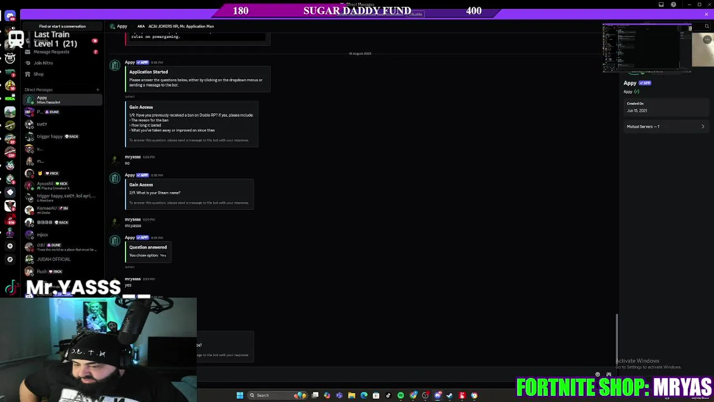Click Appy name in chat header
The height and width of the screenshot is (402, 714).
[122, 26]
